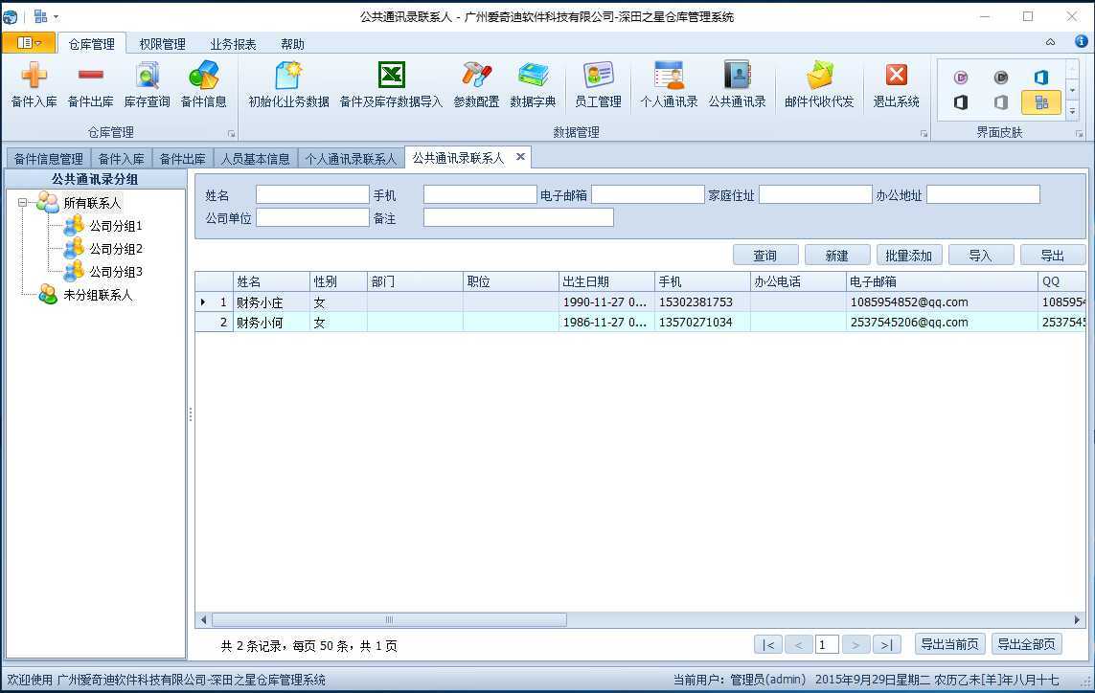Select row 财务小何
1095x693 pixels.
(640, 323)
